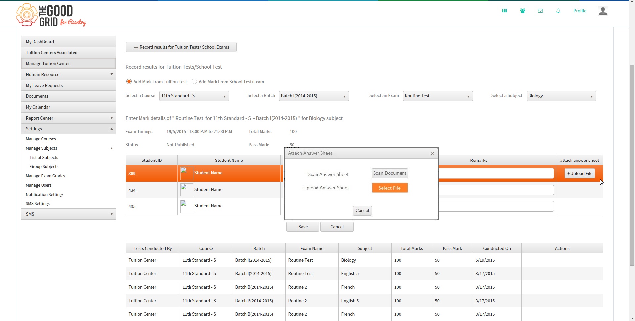This screenshot has height=321, width=635.
Task: Click the orange Select File button
Action: click(x=390, y=188)
